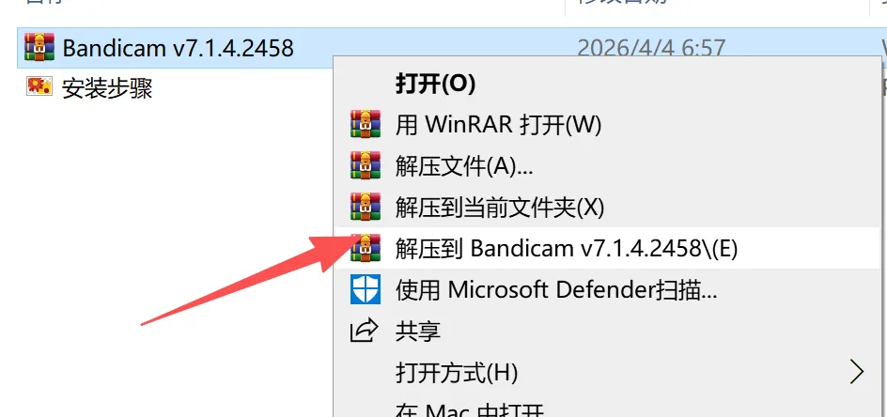
Task: Click the icon next to 解压文件(A)
Action: 365,166
